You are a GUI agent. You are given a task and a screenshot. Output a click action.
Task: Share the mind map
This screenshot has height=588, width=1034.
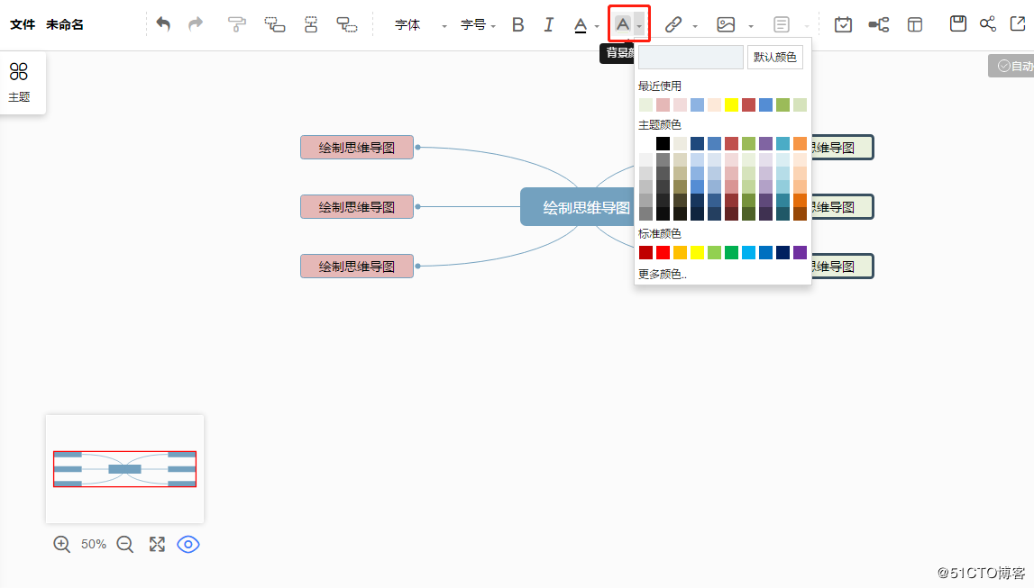tap(988, 23)
